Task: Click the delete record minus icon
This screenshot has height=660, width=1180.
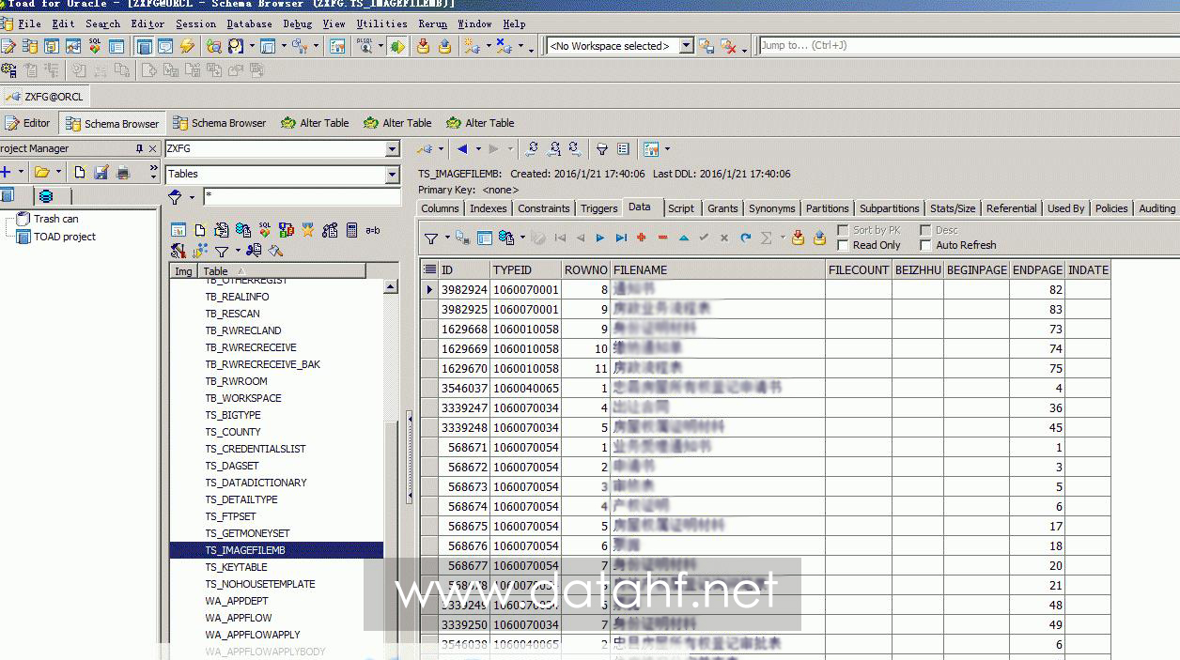Action: (x=662, y=238)
